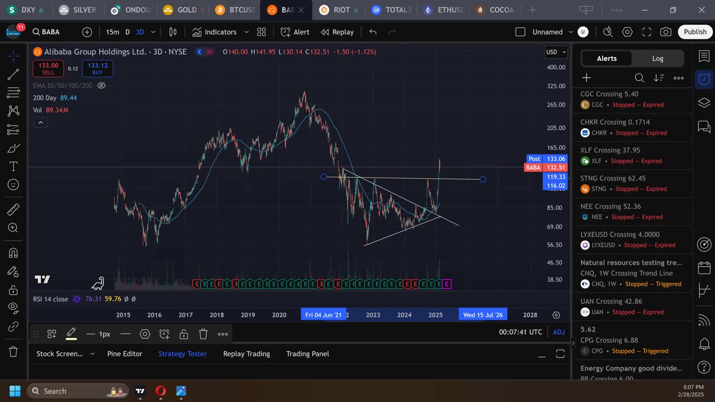Click the red 133.00 SELL button

[48, 69]
